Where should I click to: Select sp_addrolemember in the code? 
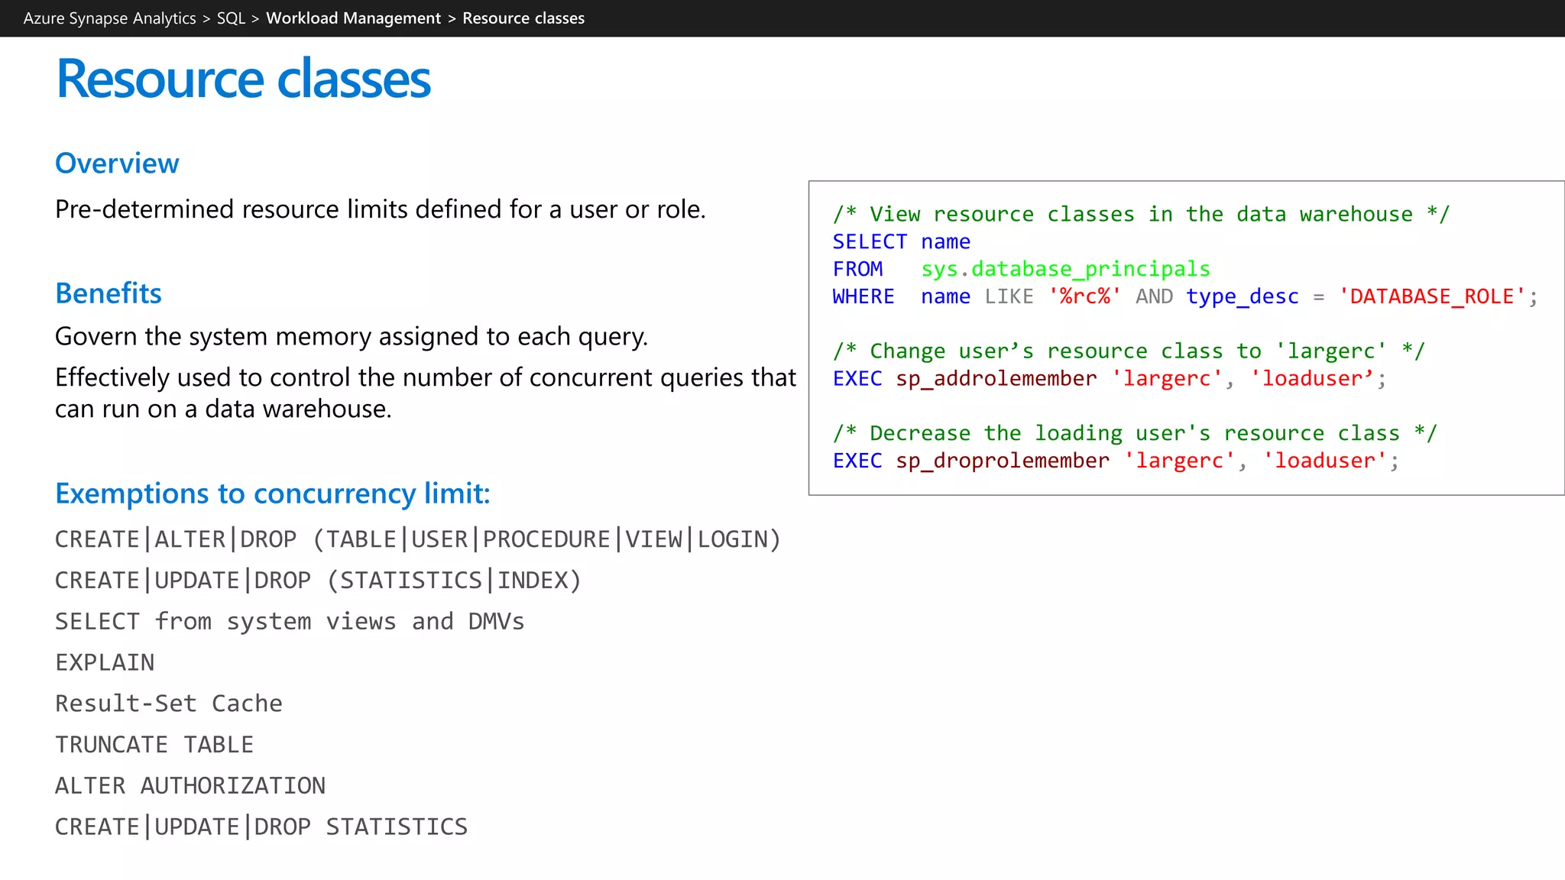tap(996, 378)
